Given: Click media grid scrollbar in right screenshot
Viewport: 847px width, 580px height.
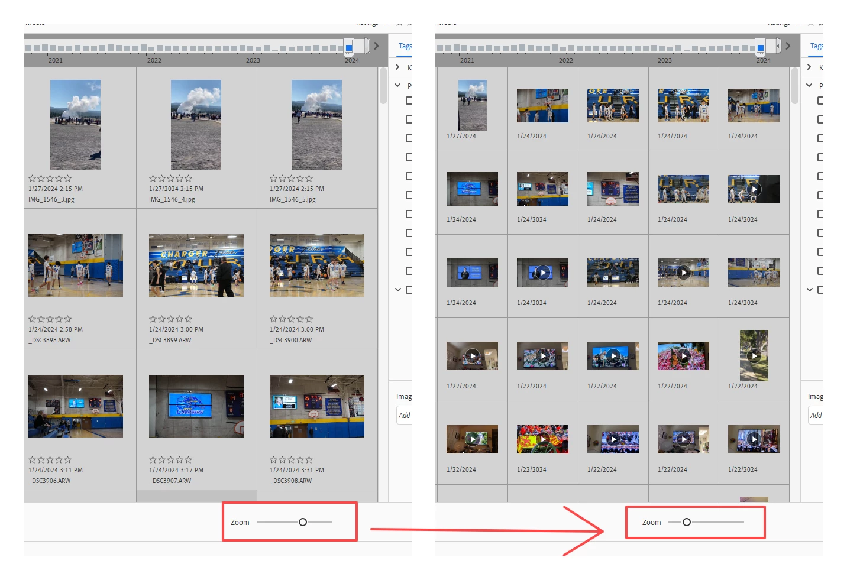Looking at the screenshot, I should pos(795,86).
